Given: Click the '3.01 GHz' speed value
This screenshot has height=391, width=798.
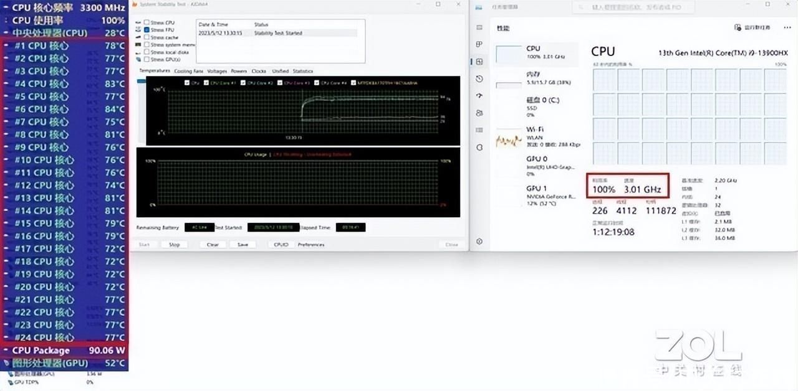Looking at the screenshot, I should pyautogui.click(x=643, y=189).
